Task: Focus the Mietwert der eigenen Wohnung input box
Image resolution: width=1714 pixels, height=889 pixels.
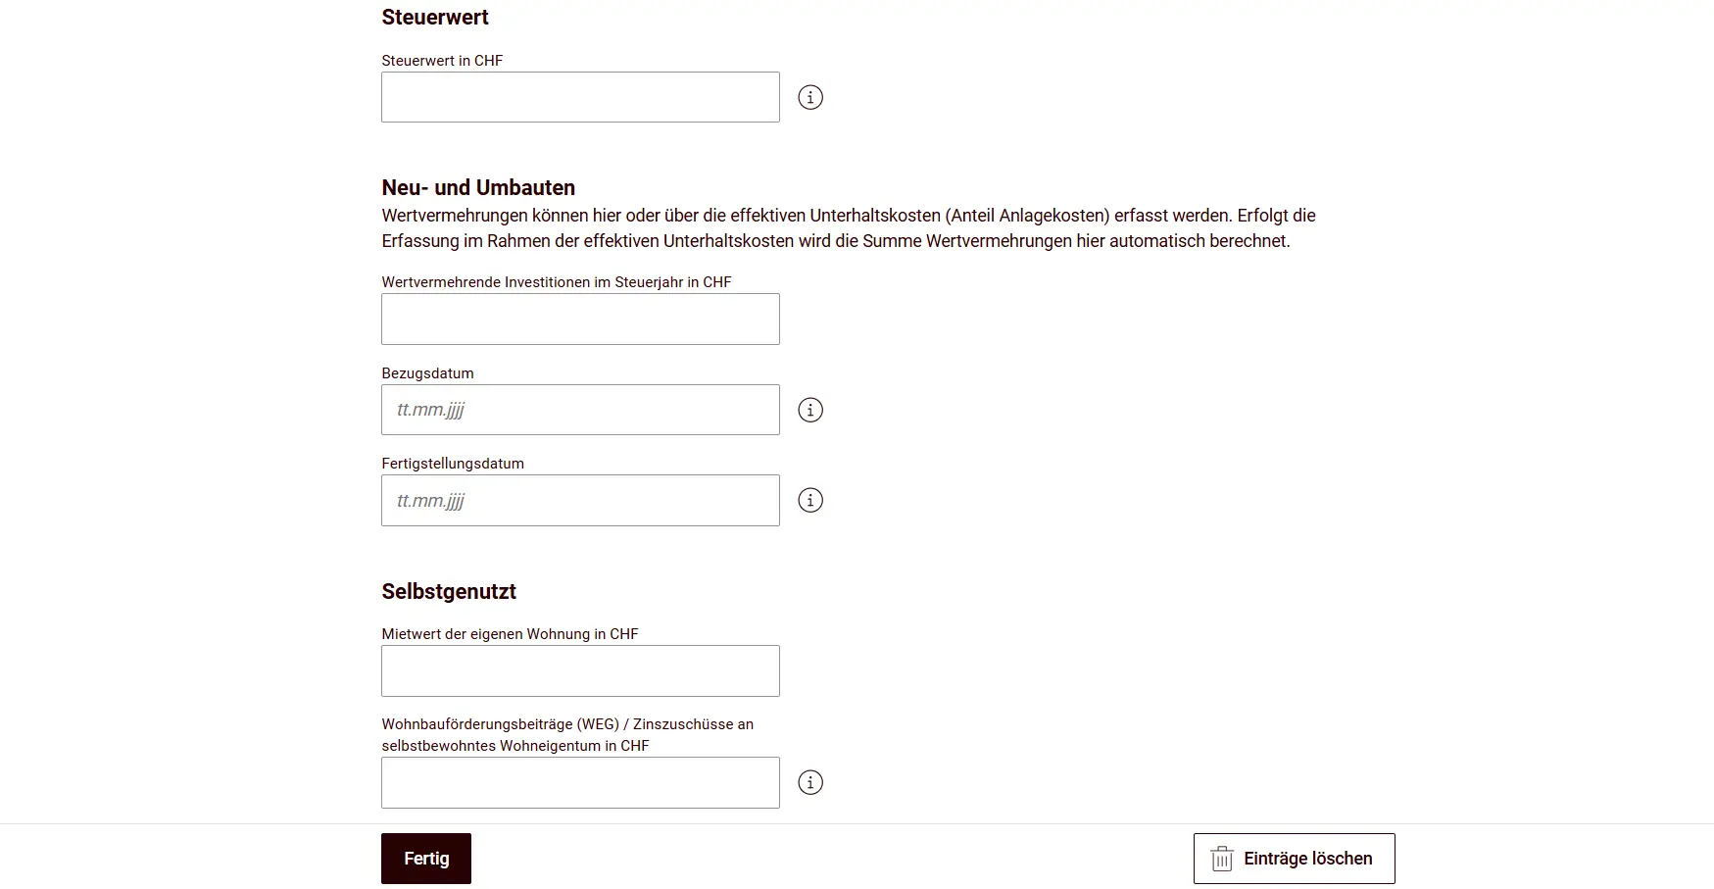Action: pyautogui.click(x=580, y=670)
